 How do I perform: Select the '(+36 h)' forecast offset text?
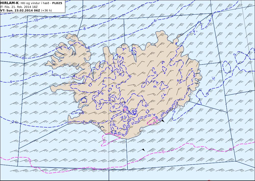coord(46,10)
